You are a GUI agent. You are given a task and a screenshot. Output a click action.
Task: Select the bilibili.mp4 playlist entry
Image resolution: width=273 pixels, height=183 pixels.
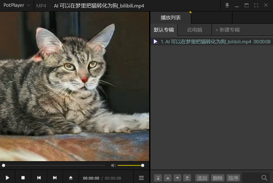[212, 42]
